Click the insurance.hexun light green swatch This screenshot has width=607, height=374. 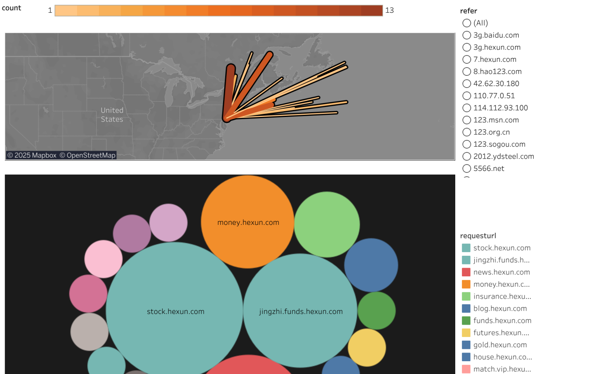[x=466, y=296]
